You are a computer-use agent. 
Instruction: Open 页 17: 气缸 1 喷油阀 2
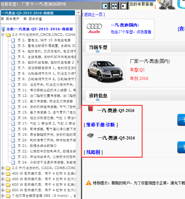tap(46, 123)
